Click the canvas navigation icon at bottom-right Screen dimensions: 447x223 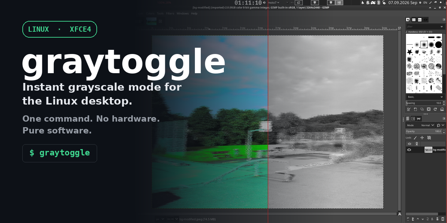pos(400,214)
